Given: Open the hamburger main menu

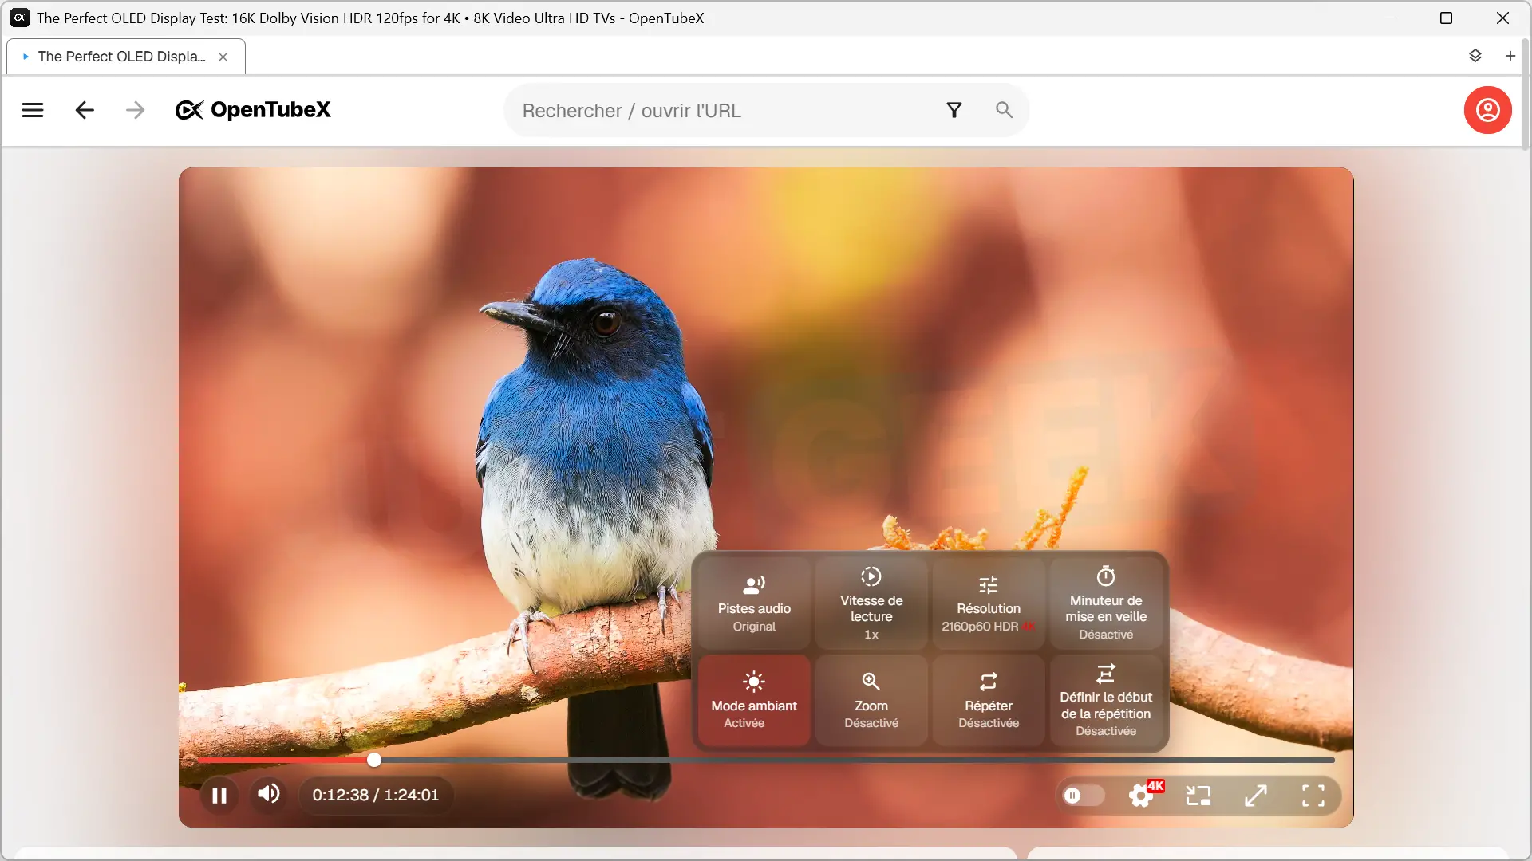Looking at the screenshot, I should [33, 110].
